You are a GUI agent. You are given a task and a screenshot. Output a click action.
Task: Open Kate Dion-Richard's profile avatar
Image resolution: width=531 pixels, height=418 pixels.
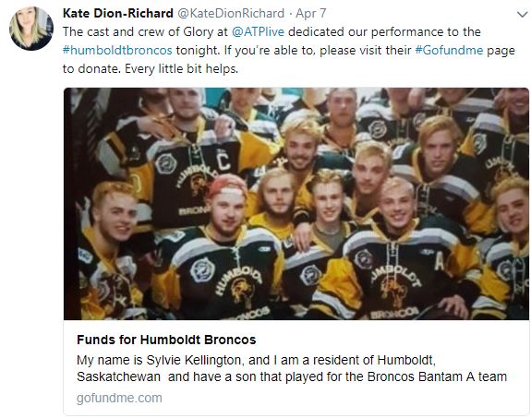pos(31,28)
